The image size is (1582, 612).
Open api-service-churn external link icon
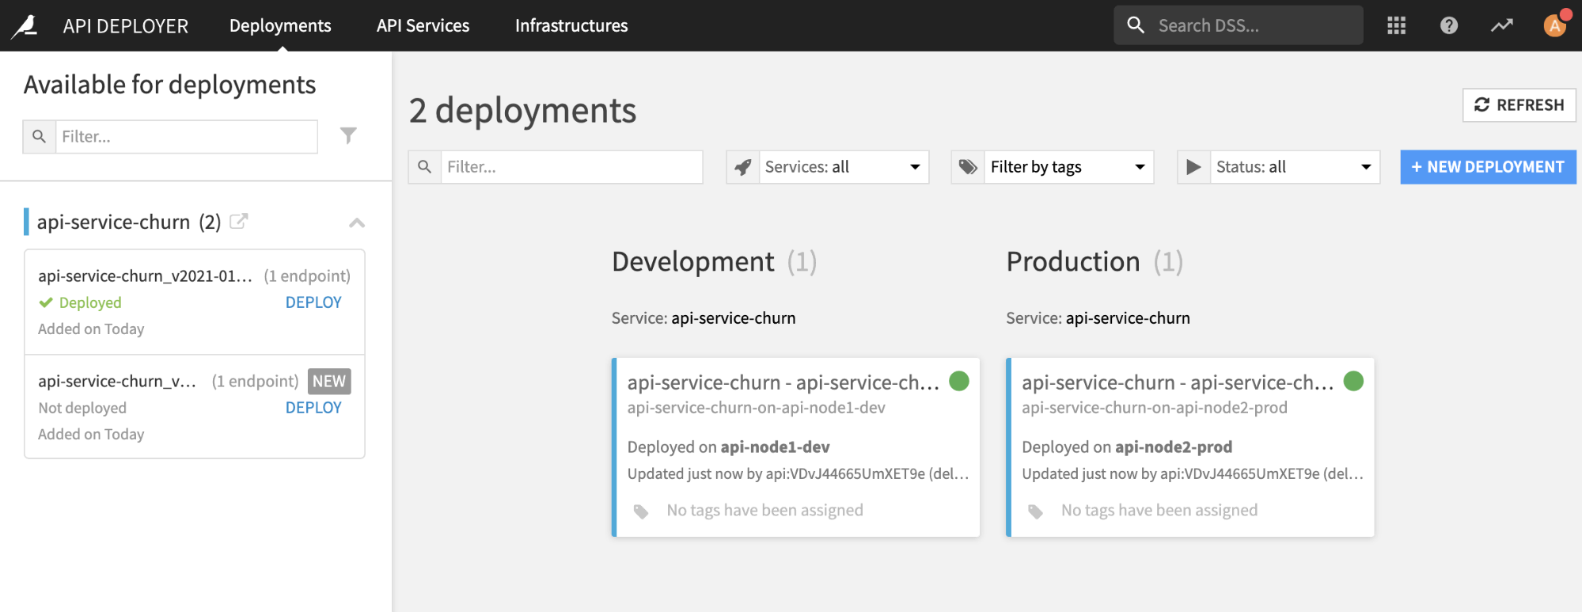tap(238, 222)
